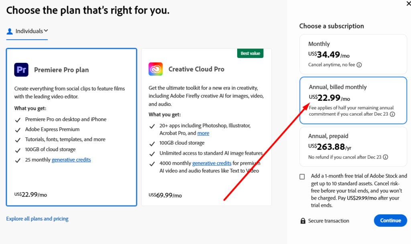Click the Secure transaction lock icon
The width and height of the screenshot is (411, 244).
[303, 221]
